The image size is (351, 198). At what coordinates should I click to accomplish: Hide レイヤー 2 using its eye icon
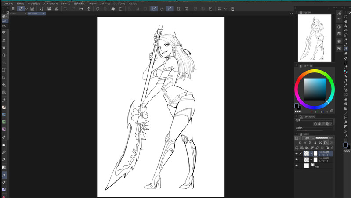coord(297,153)
